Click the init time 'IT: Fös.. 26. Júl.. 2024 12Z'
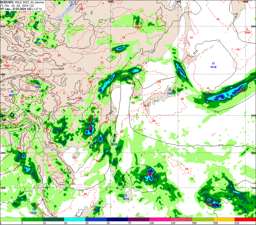This screenshot has width=256, height=225. pos(17,6)
